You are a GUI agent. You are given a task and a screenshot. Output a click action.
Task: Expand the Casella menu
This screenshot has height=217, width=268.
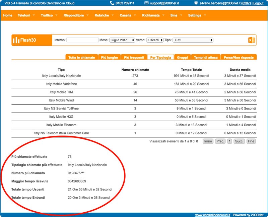128,15
